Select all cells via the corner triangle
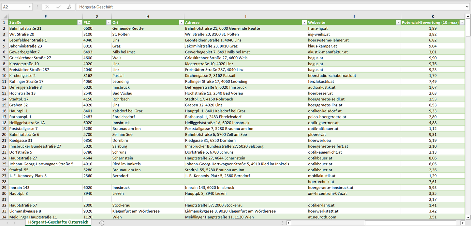The width and height of the screenshot is (471, 226). 5,16
